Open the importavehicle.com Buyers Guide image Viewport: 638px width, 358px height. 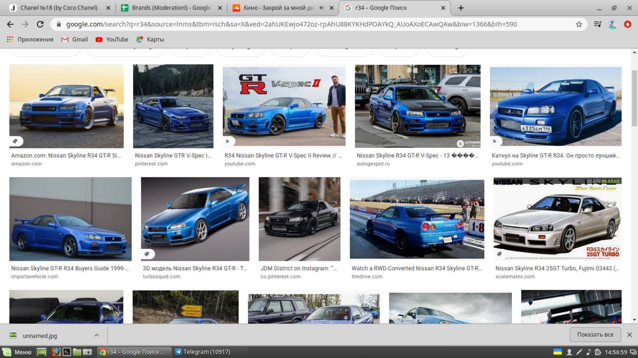pos(70,219)
